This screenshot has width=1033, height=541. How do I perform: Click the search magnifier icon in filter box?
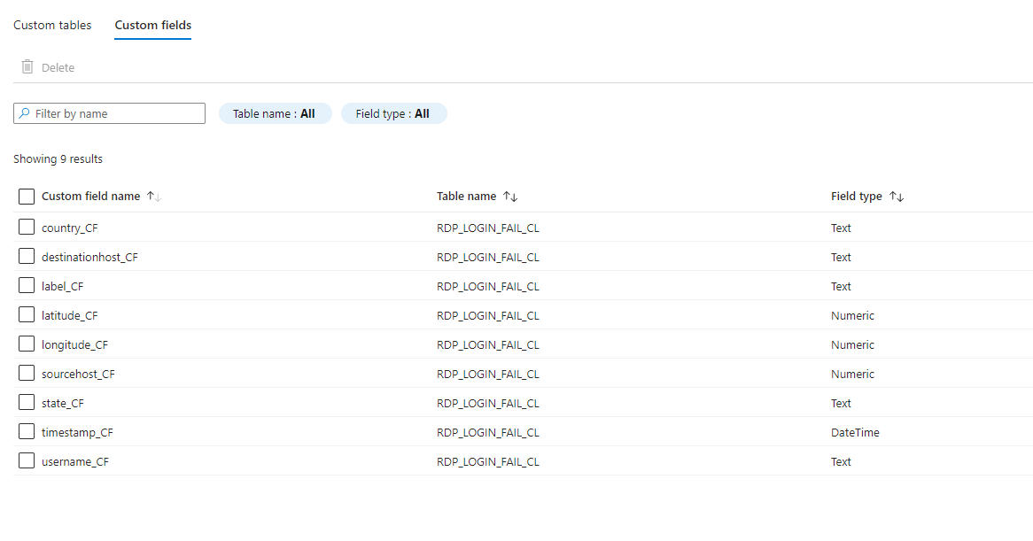click(x=25, y=113)
